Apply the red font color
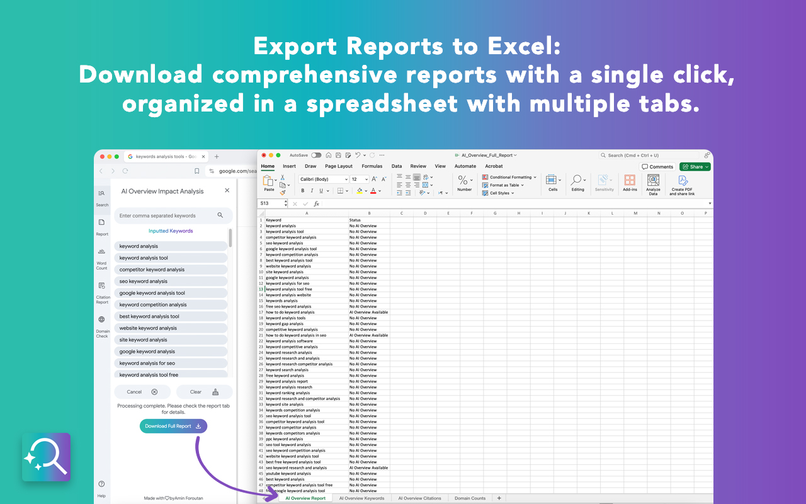This screenshot has width=806, height=504. [373, 191]
